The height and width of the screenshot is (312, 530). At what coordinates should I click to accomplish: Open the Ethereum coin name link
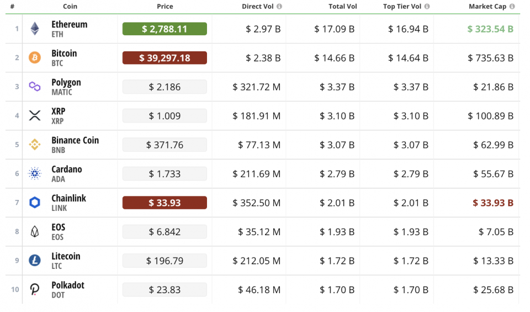(x=70, y=25)
